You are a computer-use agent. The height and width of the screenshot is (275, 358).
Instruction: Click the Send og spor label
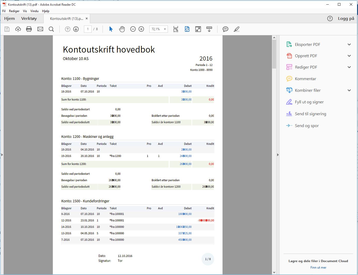[x=307, y=126]
